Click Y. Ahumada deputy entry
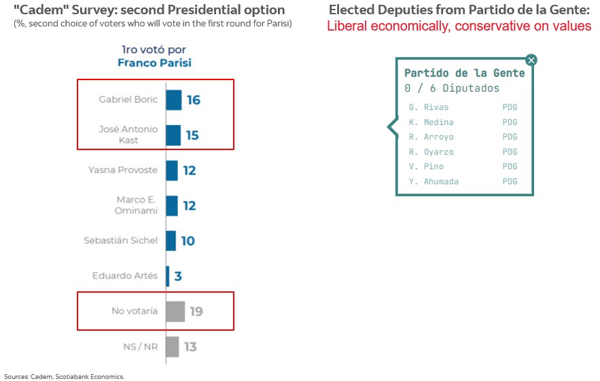This screenshot has width=600, height=381. 434,181
